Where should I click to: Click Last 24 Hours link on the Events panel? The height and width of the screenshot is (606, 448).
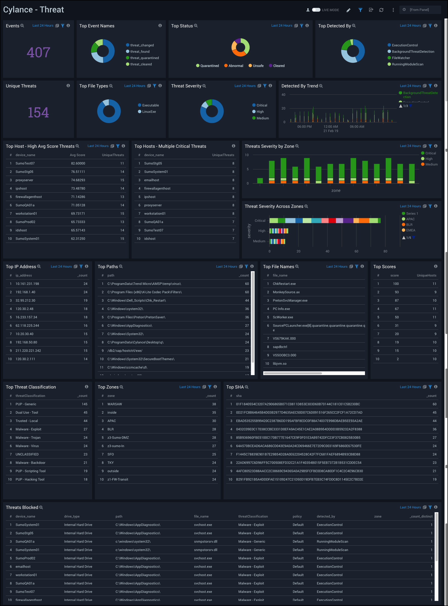tap(43, 26)
